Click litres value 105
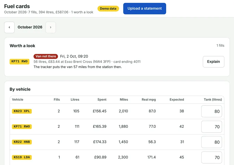 76,111
